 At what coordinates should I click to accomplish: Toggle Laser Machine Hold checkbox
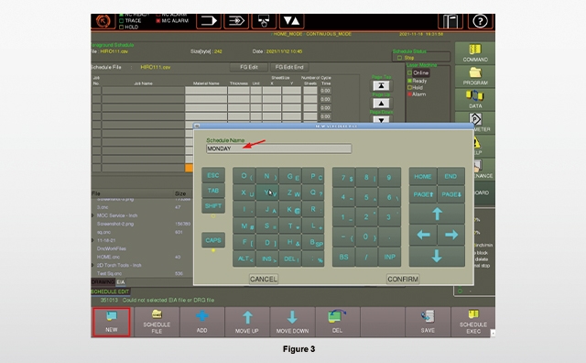tap(409, 88)
